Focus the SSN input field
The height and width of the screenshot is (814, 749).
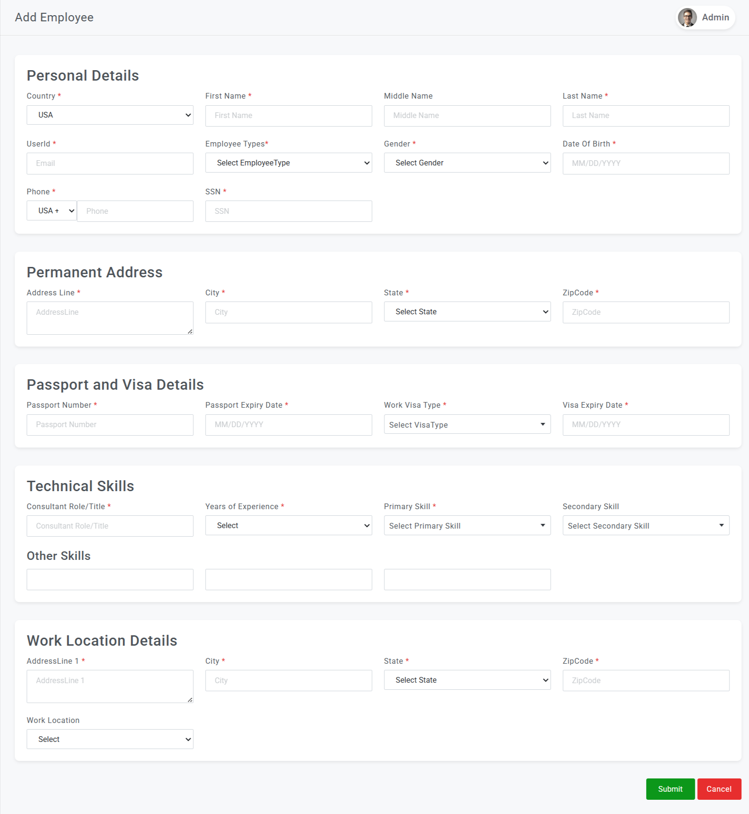[288, 211]
